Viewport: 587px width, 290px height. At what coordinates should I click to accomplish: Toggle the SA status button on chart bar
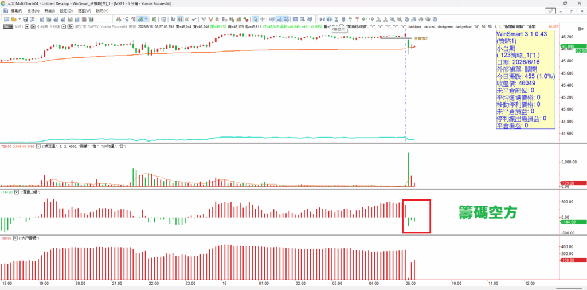point(6,26)
